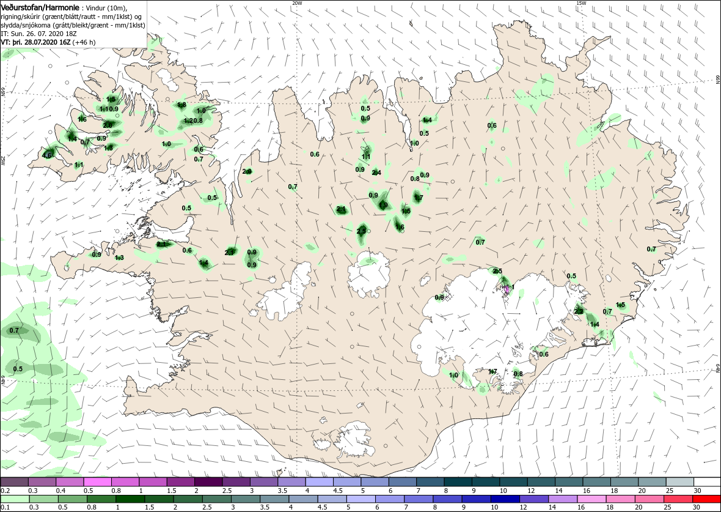
Task: Click the bright red swatch ending the rain scale
Action: [x=706, y=499]
